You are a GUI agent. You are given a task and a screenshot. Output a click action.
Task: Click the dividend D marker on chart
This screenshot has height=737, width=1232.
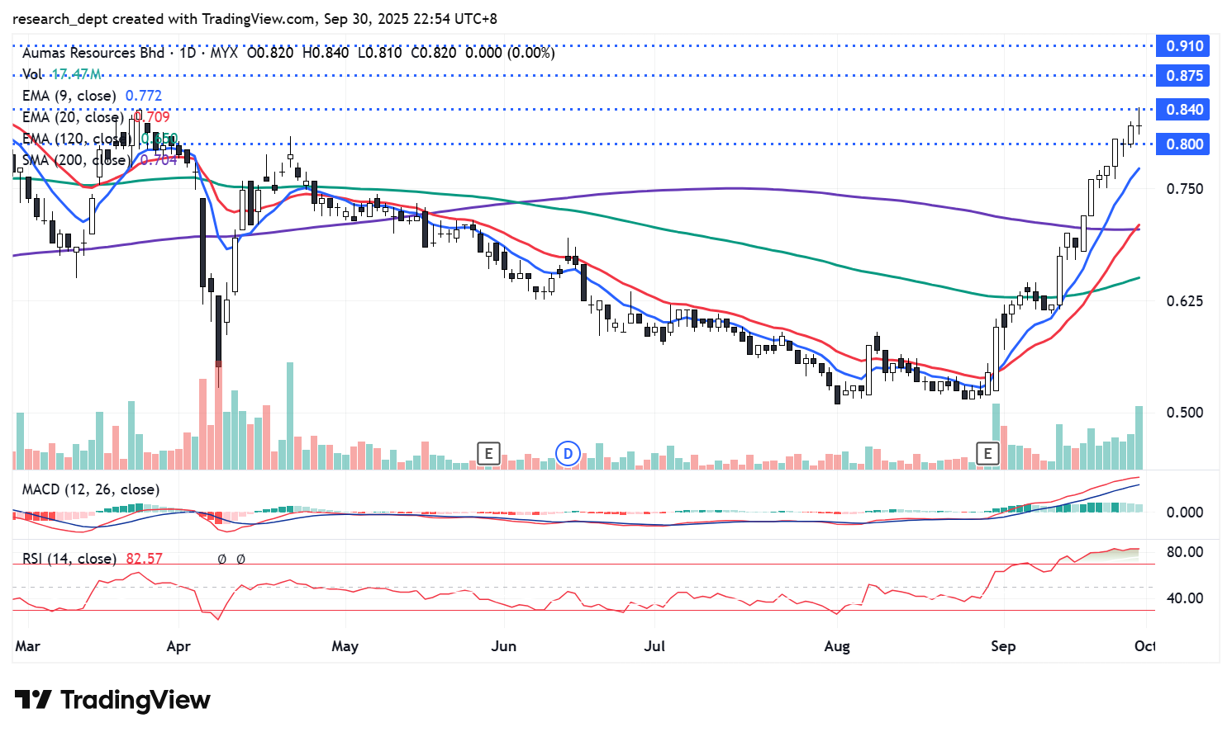click(x=568, y=453)
